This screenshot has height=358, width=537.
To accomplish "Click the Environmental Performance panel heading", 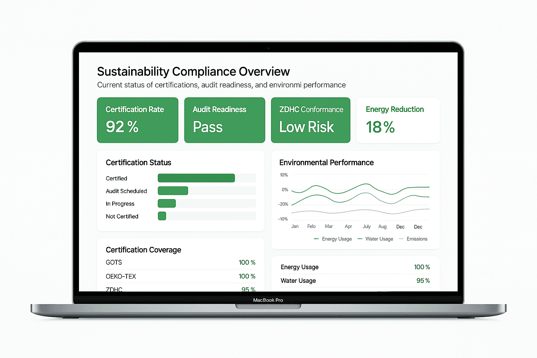I will pos(326,163).
